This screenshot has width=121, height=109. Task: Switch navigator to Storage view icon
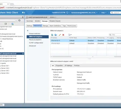[x=6, y=24]
